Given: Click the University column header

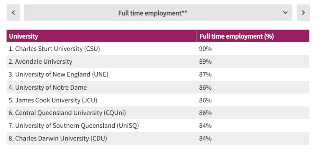Looking at the screenshot, I should 23,36.
